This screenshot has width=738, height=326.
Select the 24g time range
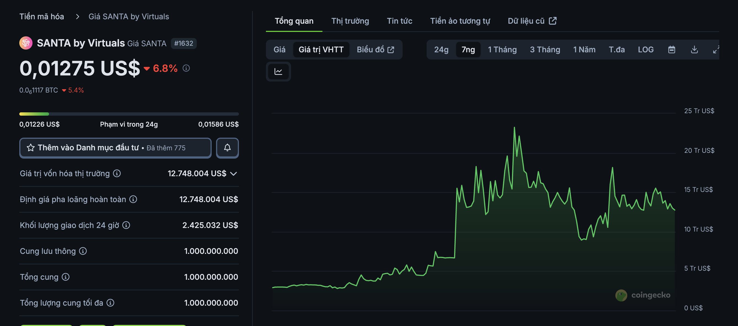pos(441,50)
